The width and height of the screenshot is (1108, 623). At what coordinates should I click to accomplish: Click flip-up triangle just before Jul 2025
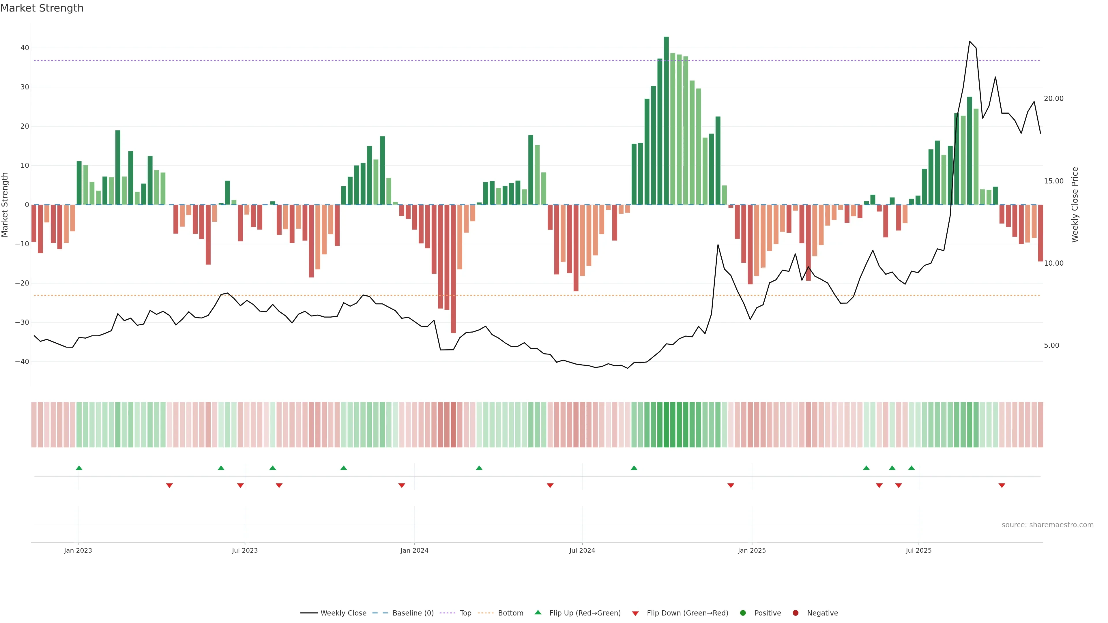coord(912,468)
